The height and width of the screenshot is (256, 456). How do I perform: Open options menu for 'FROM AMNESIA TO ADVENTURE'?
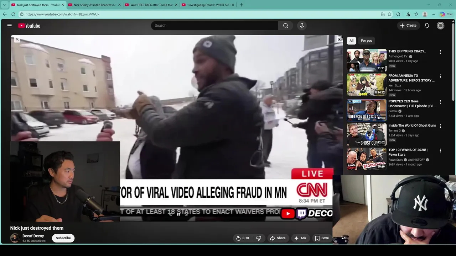[x=440, y=76]
